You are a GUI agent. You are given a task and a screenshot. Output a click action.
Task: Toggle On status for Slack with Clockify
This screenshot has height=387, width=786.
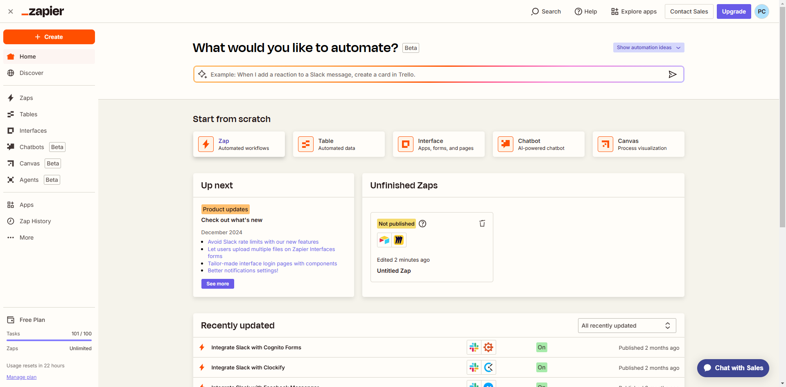542,367
